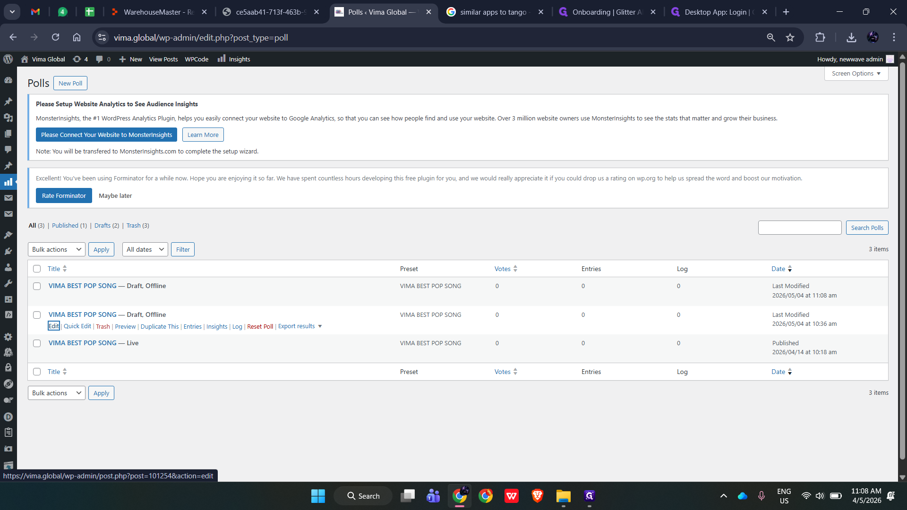Viewport: 907px width, 510px height.
Task: Show the Drafts (2) poll filter
Action: [107, 226]
